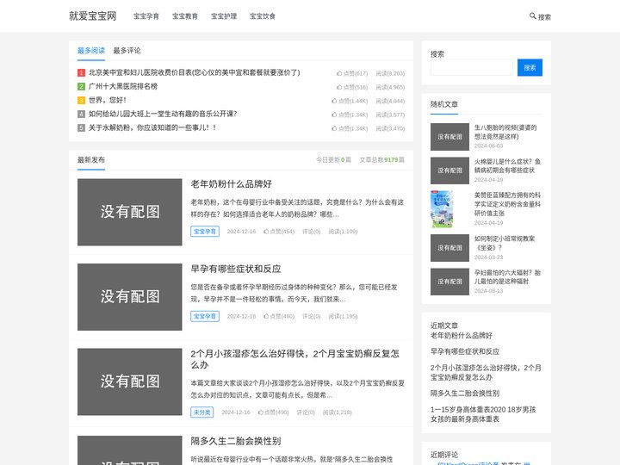The width and height of the screenshot is (620, 465).
Task: Switch to 最多评论 tab
Action: (127, 51)
